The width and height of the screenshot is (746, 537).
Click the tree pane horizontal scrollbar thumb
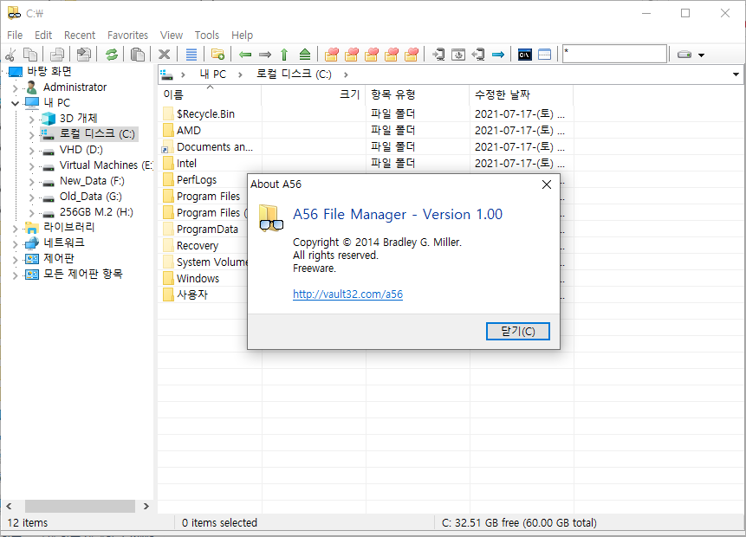[80, 506]
